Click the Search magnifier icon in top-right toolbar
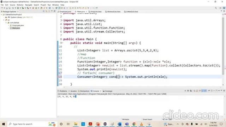This screenshot has width=226, height=127. (x=216, y=8)
